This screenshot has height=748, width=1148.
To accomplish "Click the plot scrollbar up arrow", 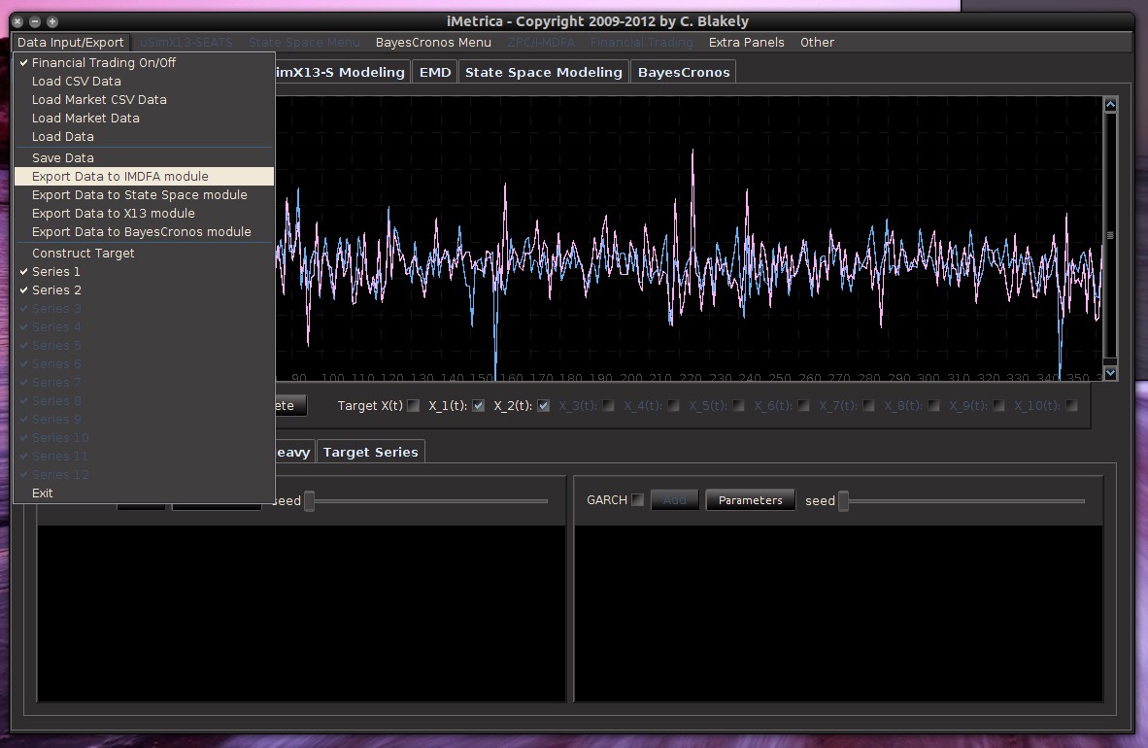I will click(1110, 105).
